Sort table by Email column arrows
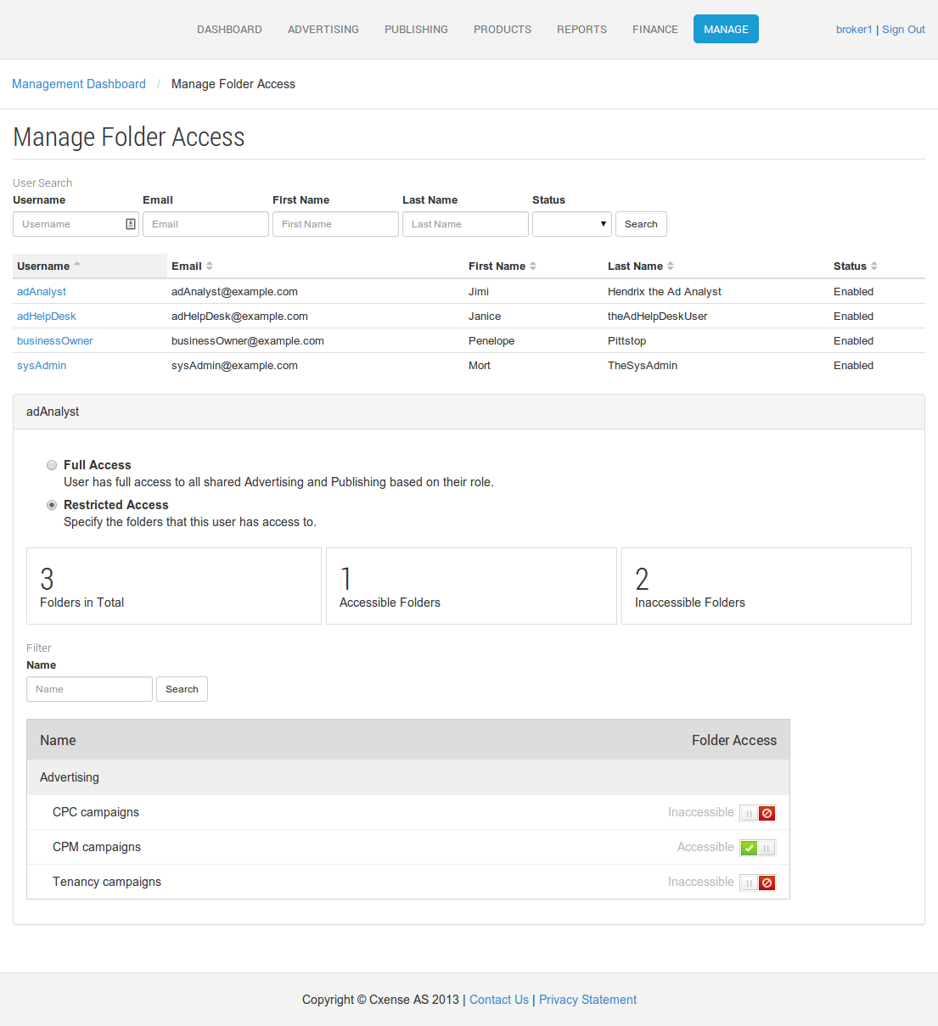The width and height of the screenshot is (938, 1026). [x=210, y=266]
